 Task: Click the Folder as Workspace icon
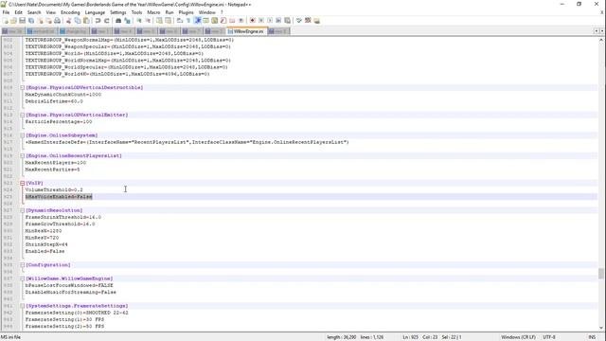click(x=232, y=21)
